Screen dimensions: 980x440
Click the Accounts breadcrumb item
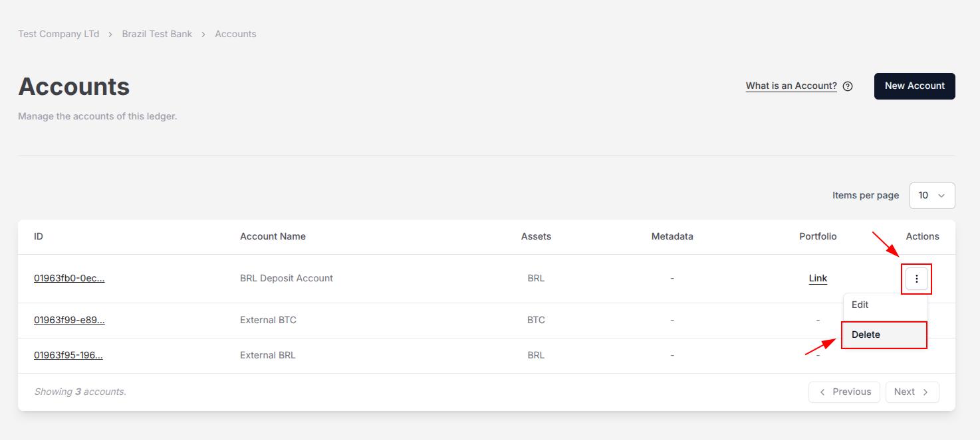pos(235,34)
